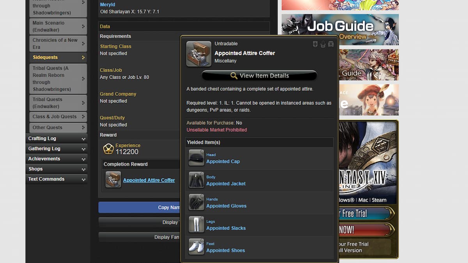Screen dimensions: 468x263
Task: Click the chair icon atop the item tooltip
Action: tap(323, 44)
